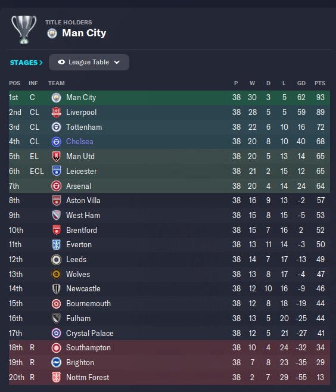
Task: Open Man City title holders link
Action: [84, 33]
